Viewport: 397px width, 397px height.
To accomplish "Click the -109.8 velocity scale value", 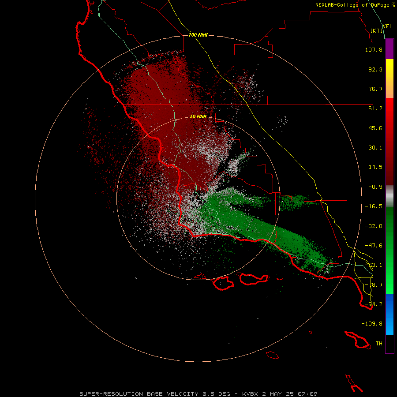I will click(x=372, y=324).
